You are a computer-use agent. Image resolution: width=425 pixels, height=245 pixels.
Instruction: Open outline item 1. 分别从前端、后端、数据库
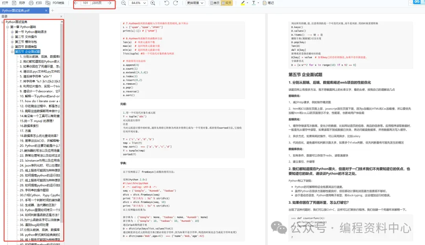[x=40, y=57]
